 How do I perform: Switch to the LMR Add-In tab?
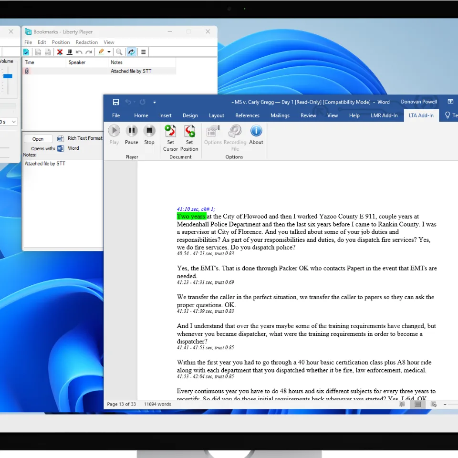(384, 115)
